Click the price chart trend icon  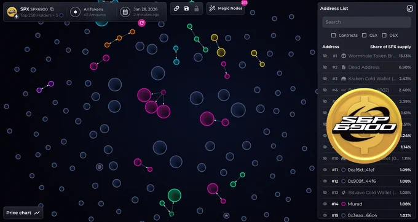pyautogui.click(x=37, y=213)
